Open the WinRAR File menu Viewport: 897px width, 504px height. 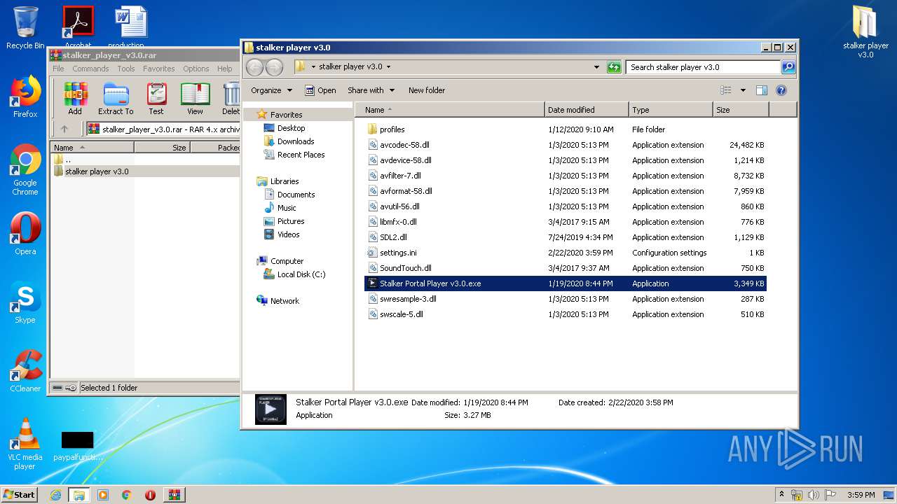pos(58,69)
